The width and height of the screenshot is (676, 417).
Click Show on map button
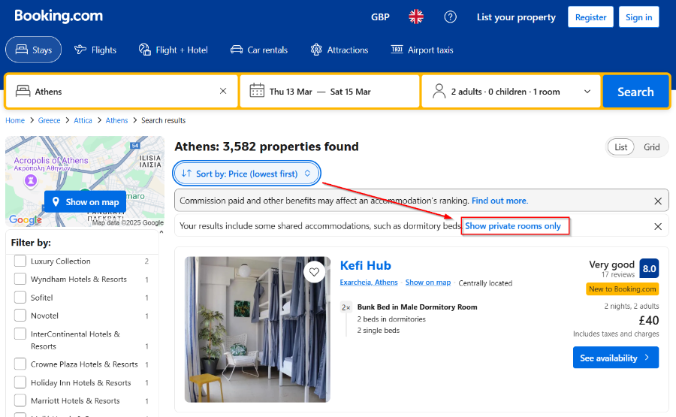(x=86, y=202)
